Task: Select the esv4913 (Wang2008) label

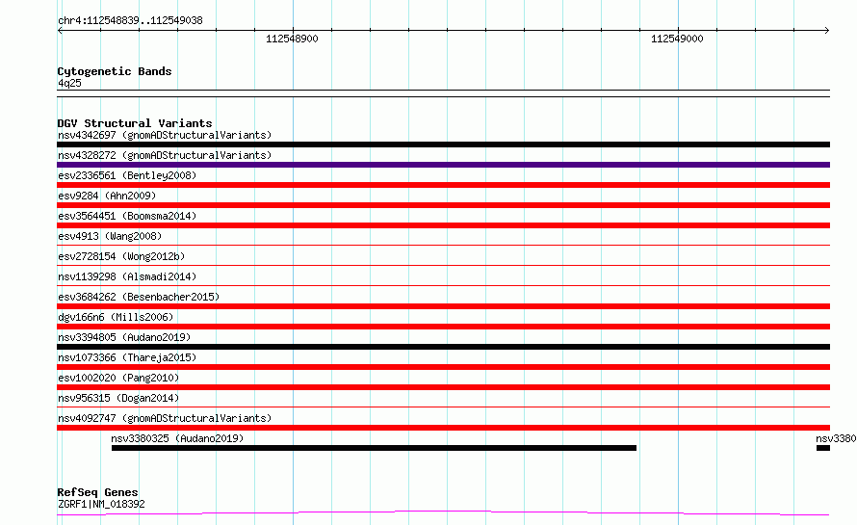Action: tap(110, 236)
